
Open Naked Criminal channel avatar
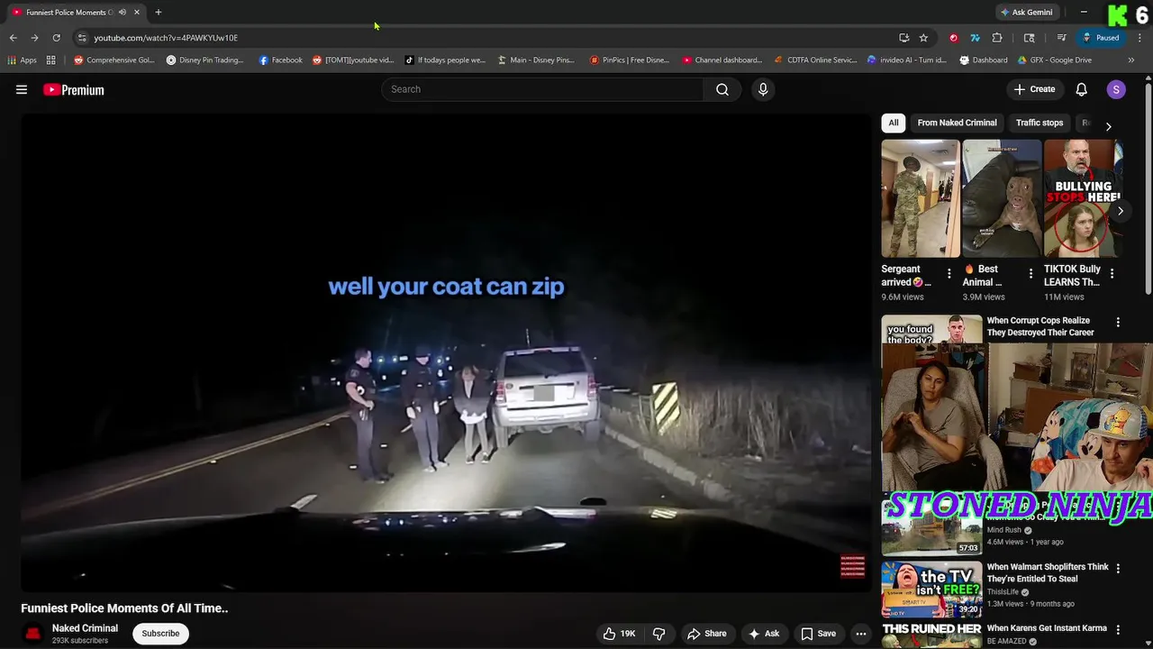tap(33, 634)
